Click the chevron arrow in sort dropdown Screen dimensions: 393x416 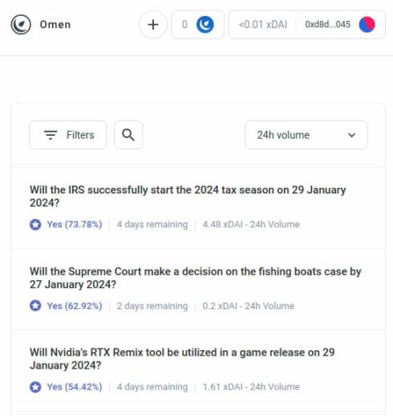pos(351,135)
